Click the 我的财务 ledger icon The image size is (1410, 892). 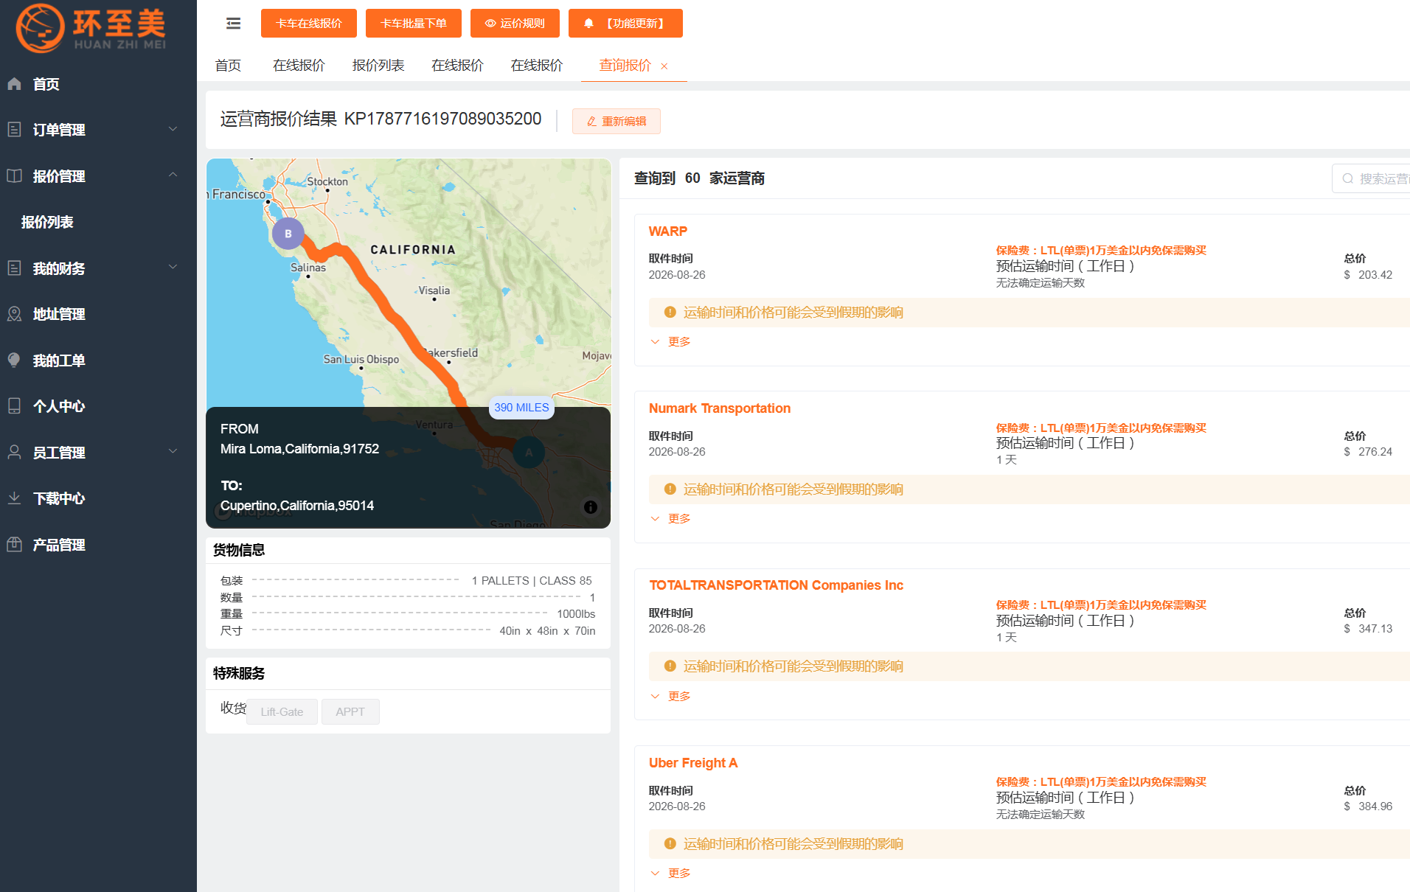pos(14,268)
